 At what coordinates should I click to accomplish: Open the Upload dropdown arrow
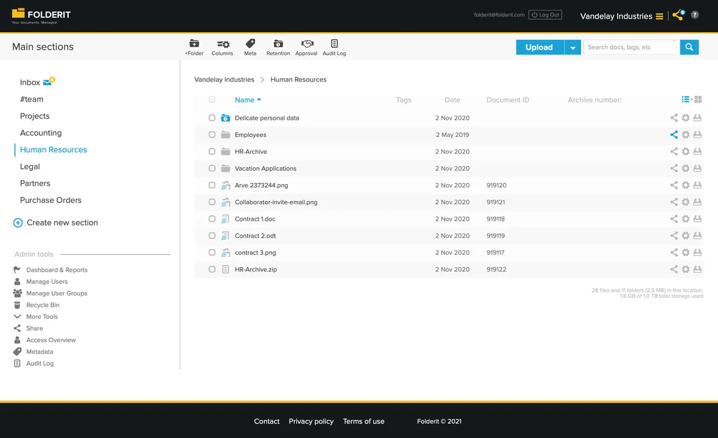(x=573, y=47)
